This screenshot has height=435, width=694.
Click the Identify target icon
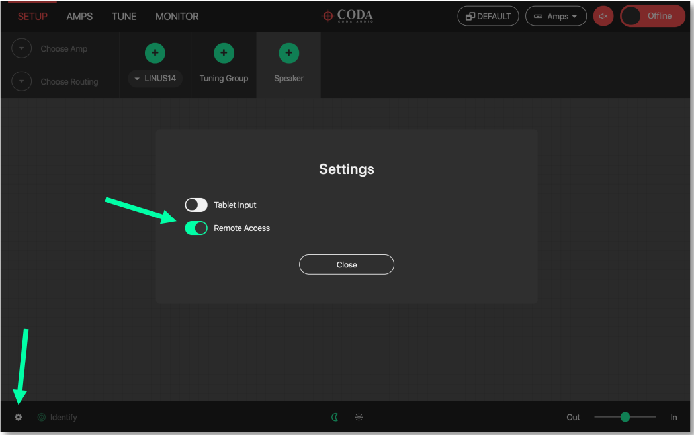[42, 418]
